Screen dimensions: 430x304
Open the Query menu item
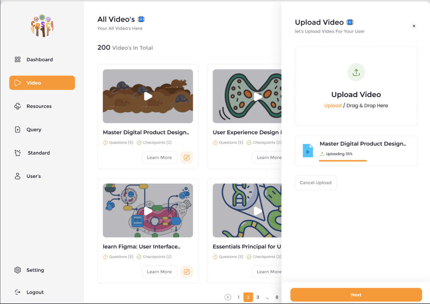34,129
